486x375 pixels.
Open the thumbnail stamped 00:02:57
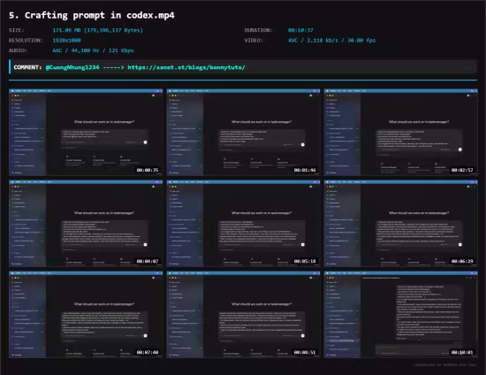(x=401, y=132)
